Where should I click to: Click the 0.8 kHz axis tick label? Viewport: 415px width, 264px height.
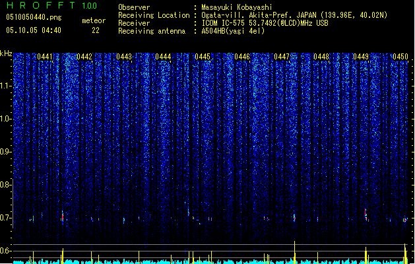(6, 185)
